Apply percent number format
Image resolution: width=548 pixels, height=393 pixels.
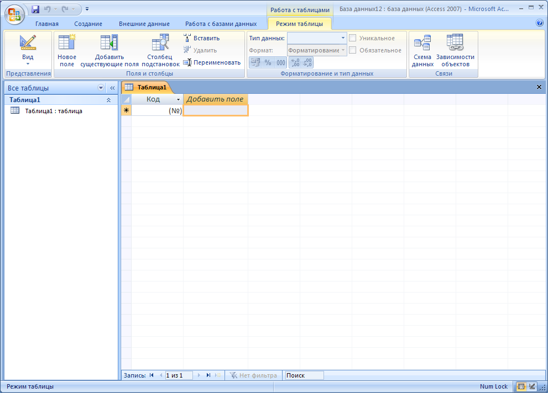point(268,62)
